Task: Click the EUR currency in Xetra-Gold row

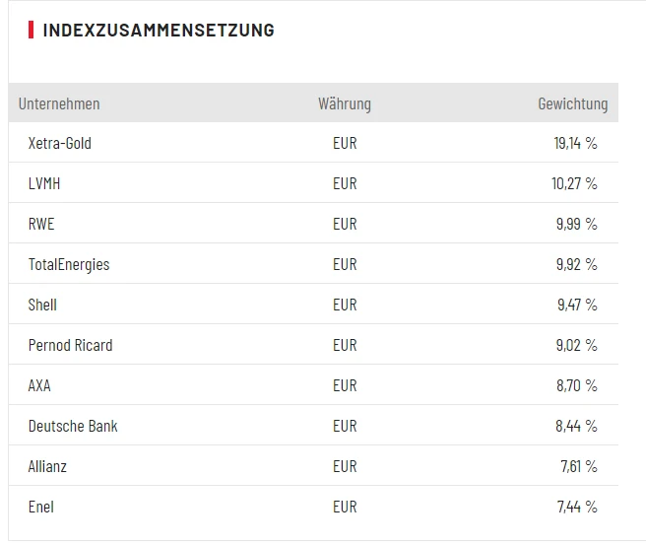Action: pyautogui.click(x=345, y=143)
